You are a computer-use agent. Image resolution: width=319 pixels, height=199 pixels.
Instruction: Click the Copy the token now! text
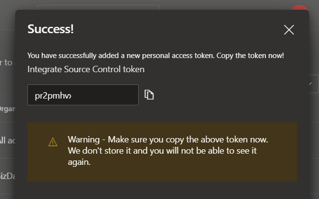pos(250,56)
